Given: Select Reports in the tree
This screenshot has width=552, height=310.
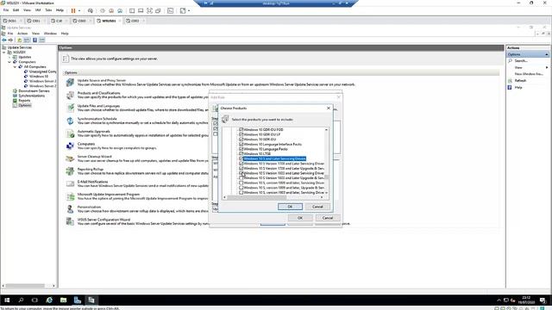Looking at the screenshot, I should (x=24, y=101).
